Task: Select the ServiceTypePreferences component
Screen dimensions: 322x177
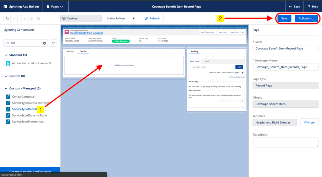Action: 28,122
